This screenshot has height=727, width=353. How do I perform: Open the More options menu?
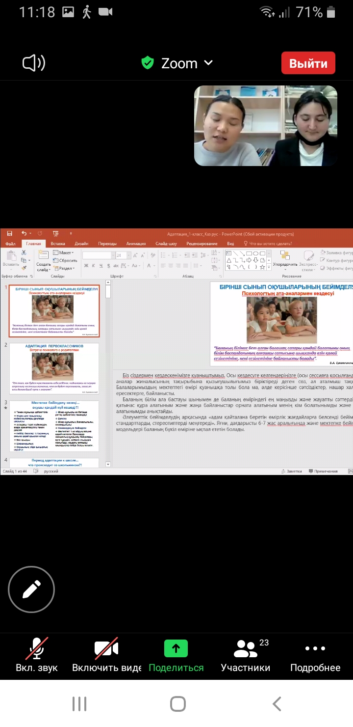tap(315, 655)
